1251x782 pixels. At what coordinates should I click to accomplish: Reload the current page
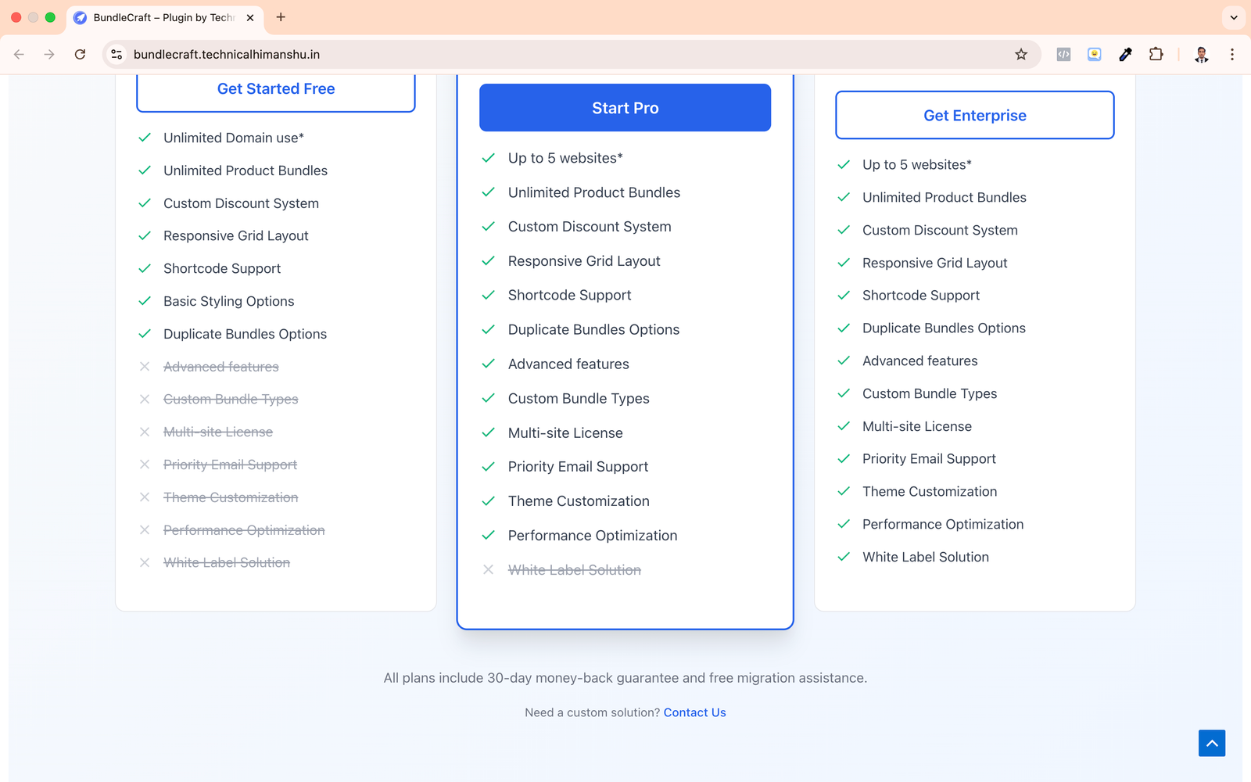[80, 55]
